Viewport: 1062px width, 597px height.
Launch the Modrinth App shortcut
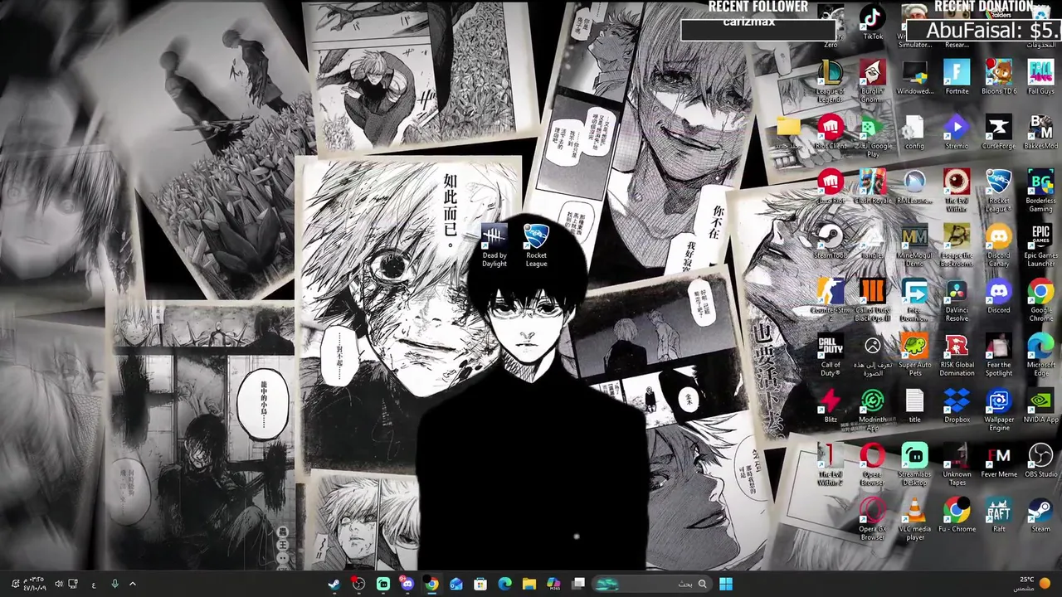[872, 410]
